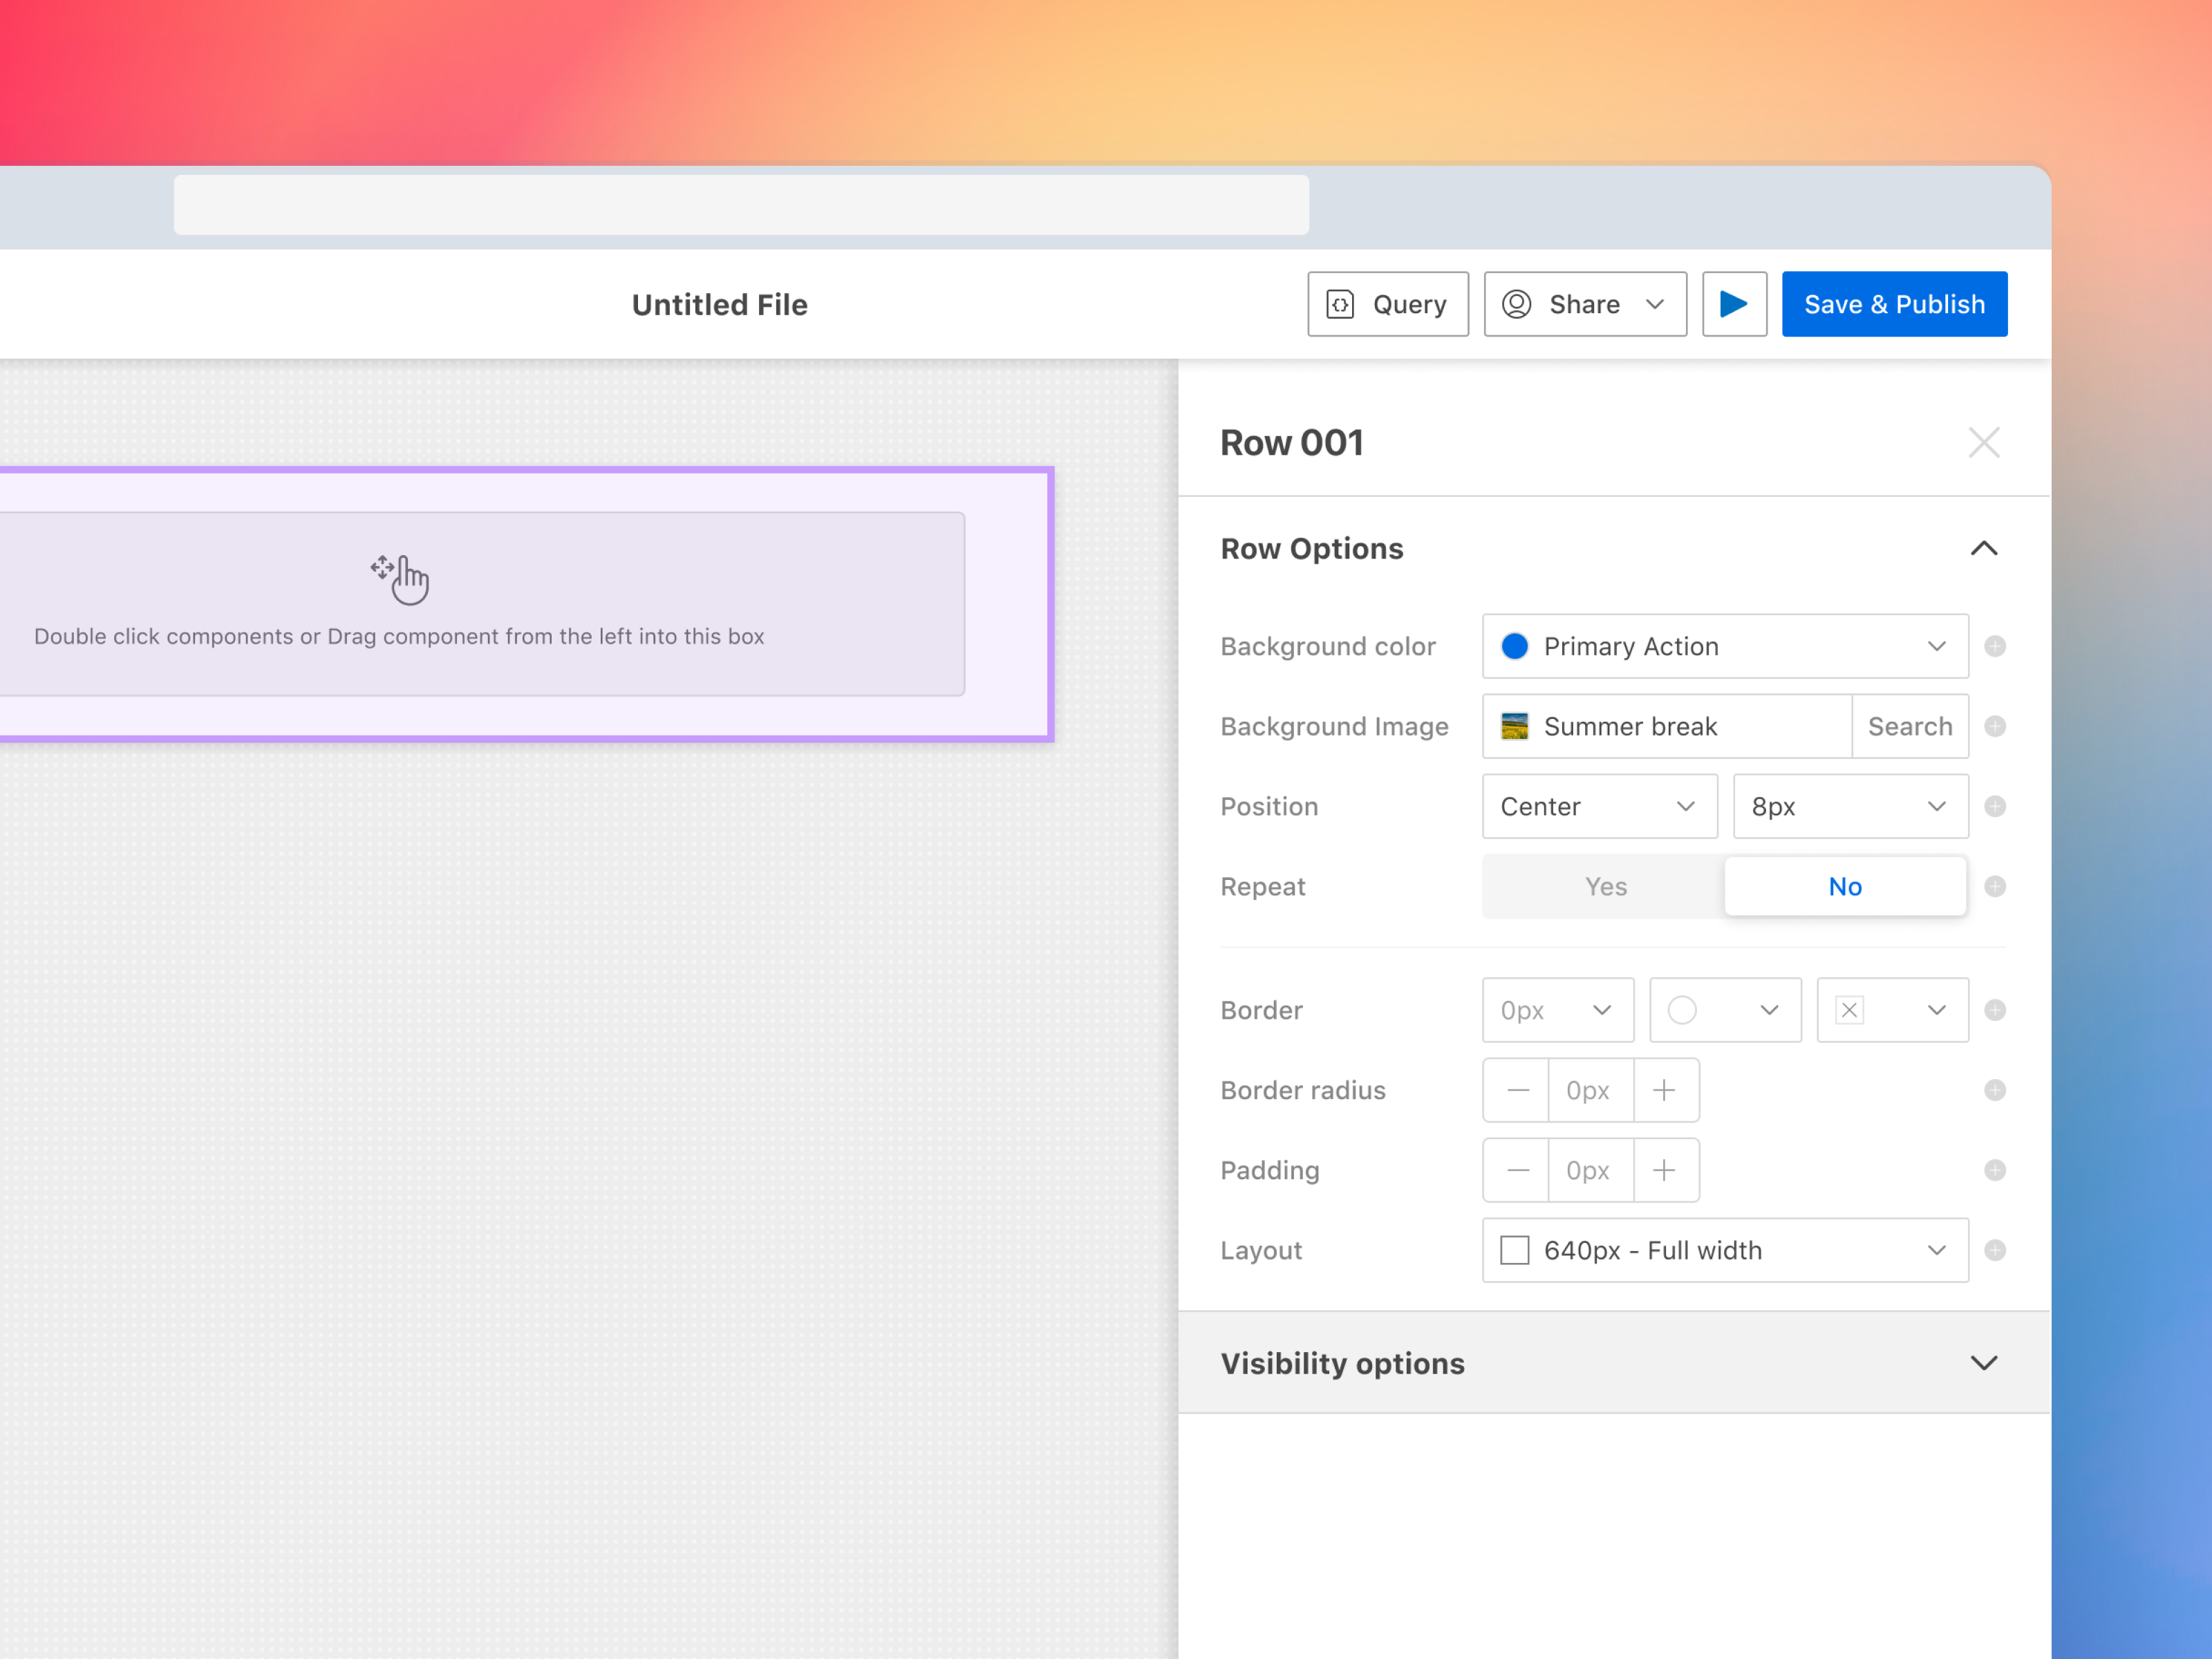Open the Position dropdown

coord(1599,806)
